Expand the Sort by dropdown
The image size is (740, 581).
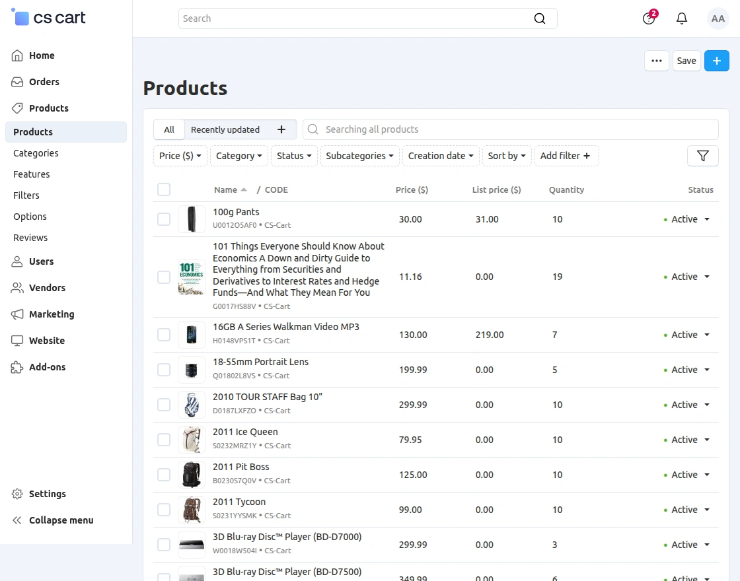click(506, 156)
